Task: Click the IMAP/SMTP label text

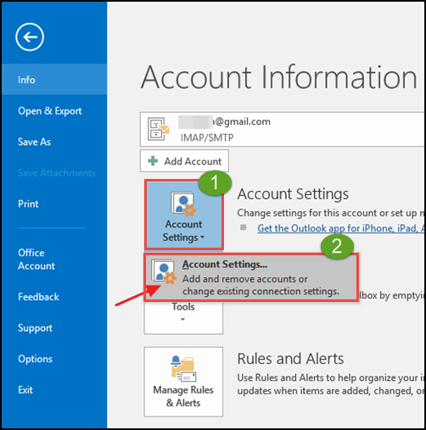Action: (x=207, y=137)
